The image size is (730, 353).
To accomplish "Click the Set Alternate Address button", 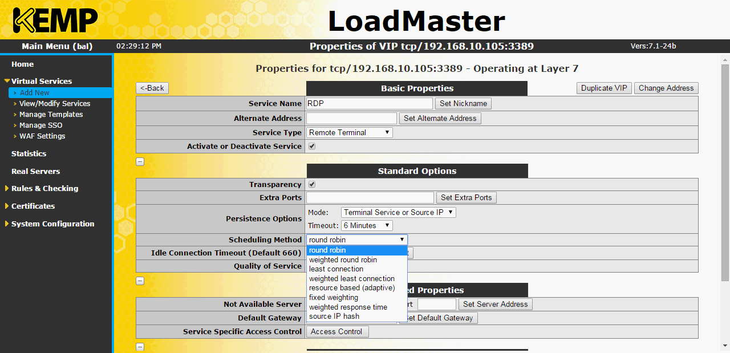I will coord(440,119).
